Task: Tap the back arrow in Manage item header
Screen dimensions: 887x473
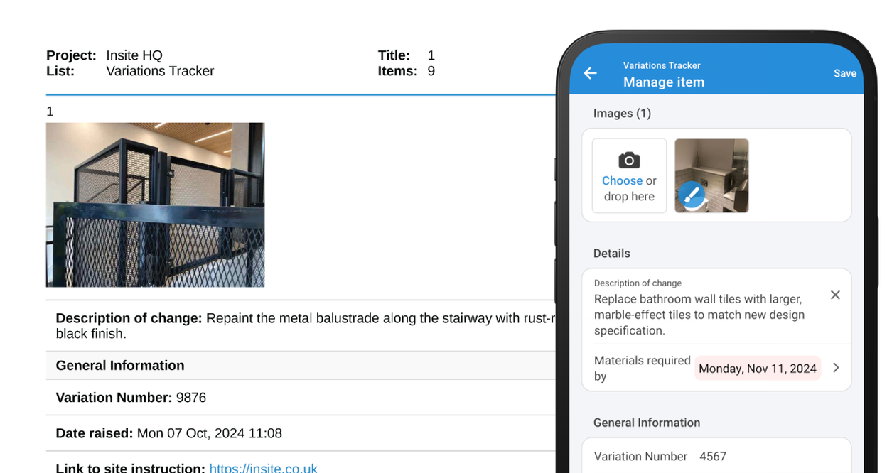Action: (590, 73)
